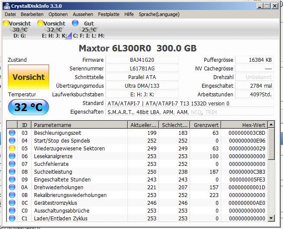Click Grenzwert value 223
283x229 pixels.
(x=214, y=195)
